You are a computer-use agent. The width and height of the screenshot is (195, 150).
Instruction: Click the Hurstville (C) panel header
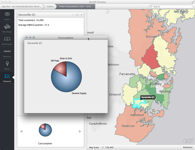pos(51,15)
